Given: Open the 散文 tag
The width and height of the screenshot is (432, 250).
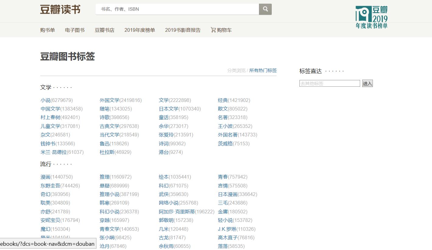Looking at the screenshot, I should tap(223, 109).
